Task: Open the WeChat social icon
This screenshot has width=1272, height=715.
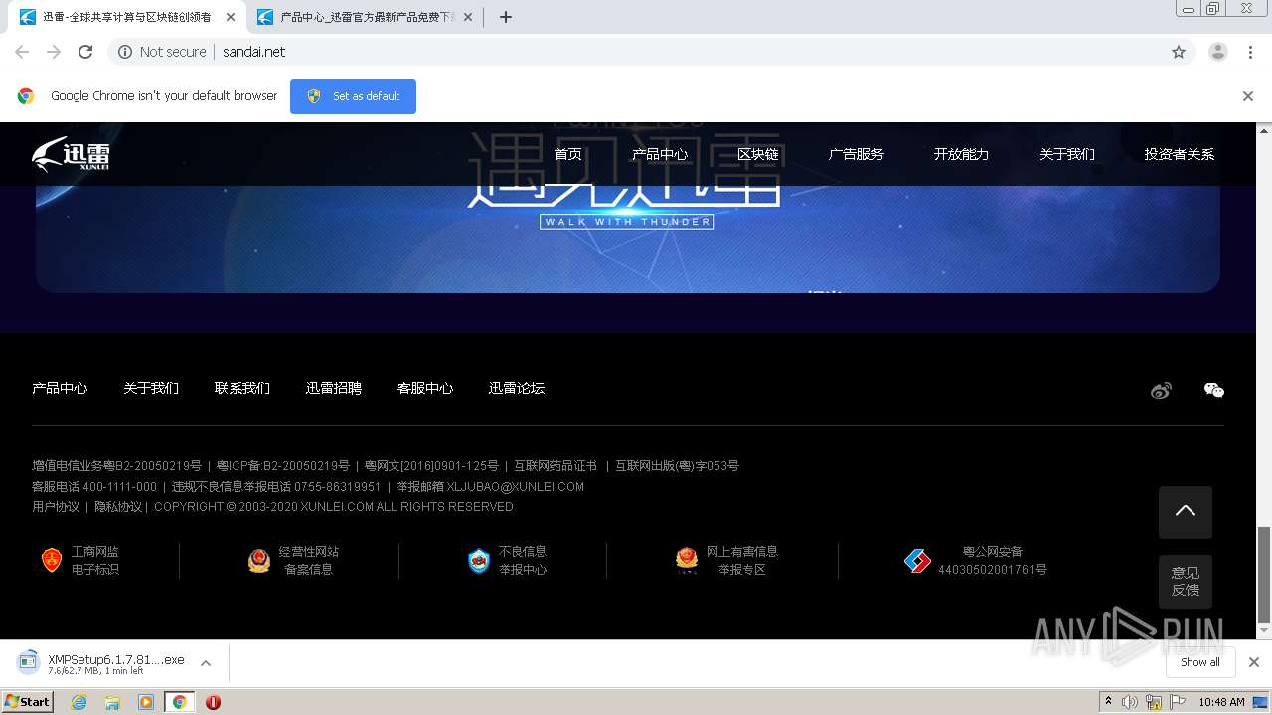Action: tap(1213, 390)
